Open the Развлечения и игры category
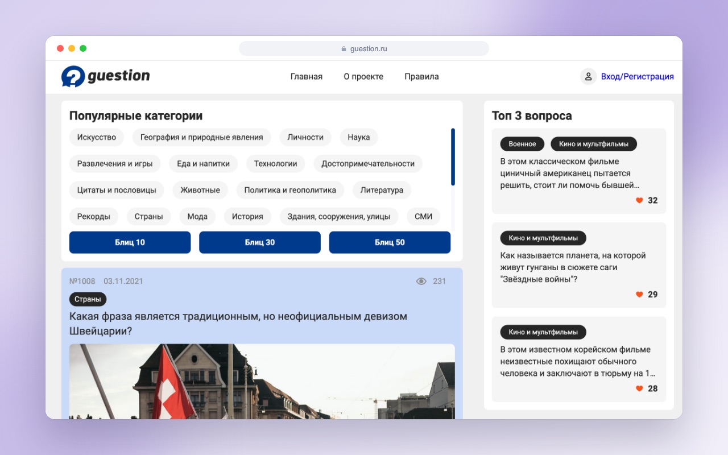Image resolution: width=728 pixels, height=455 pixels. 115,164
